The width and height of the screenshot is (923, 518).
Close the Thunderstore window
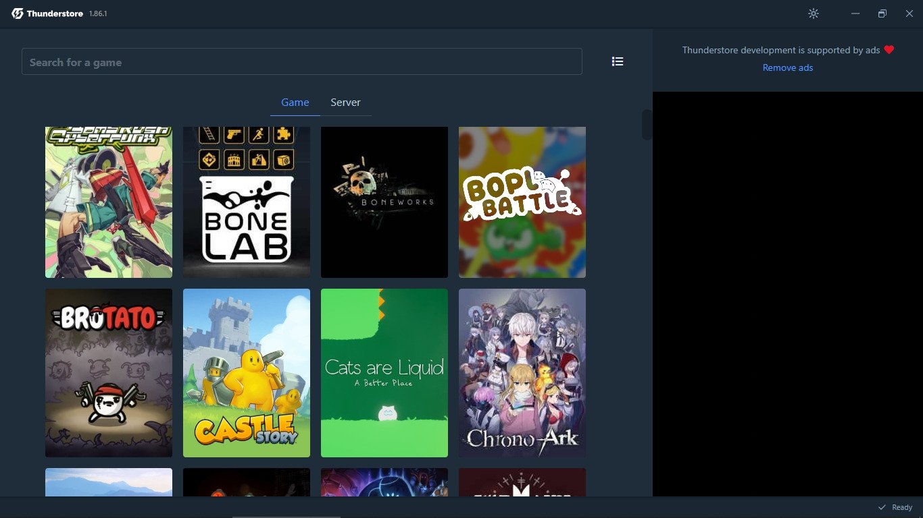[x=909, y=13]
